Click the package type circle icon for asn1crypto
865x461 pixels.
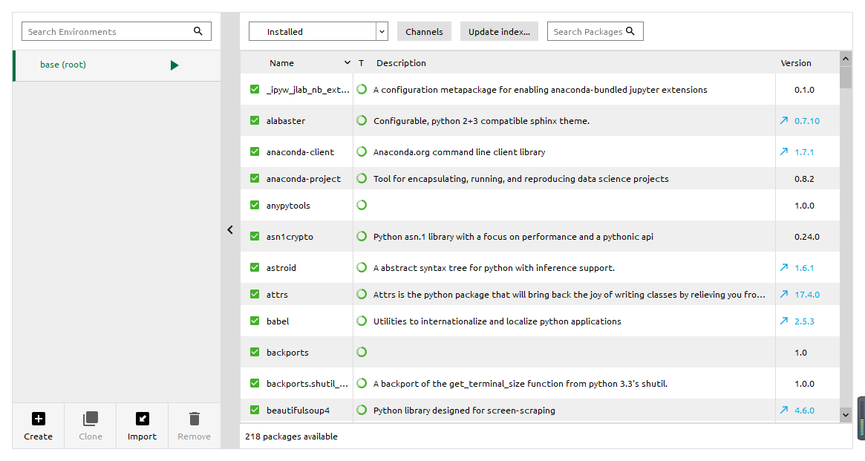[362, 236]
